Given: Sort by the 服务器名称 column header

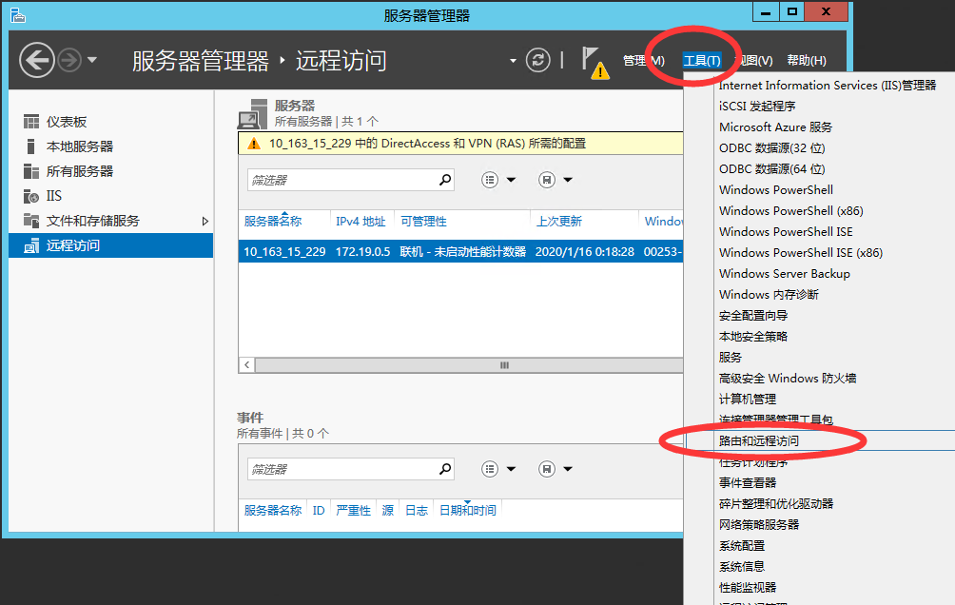Looking at the screenshot, I should [x=273, y=222].
